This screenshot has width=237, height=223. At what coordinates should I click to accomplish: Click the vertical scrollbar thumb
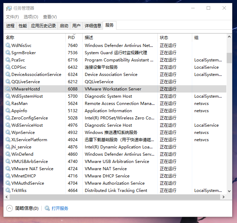[229, 58]
